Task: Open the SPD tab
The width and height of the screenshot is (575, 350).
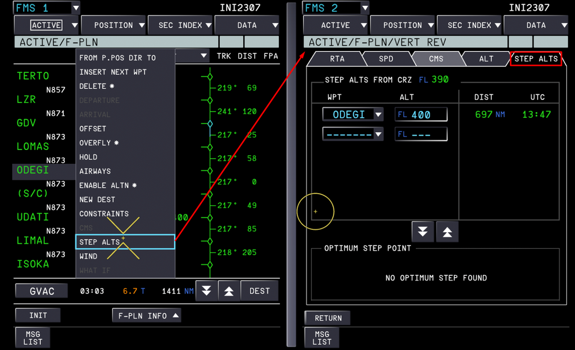Action: [x=386, y=59]
